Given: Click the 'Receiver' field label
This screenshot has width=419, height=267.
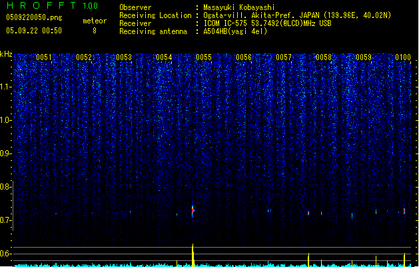Looking at the screenshot, I should [x=135, y=23].
